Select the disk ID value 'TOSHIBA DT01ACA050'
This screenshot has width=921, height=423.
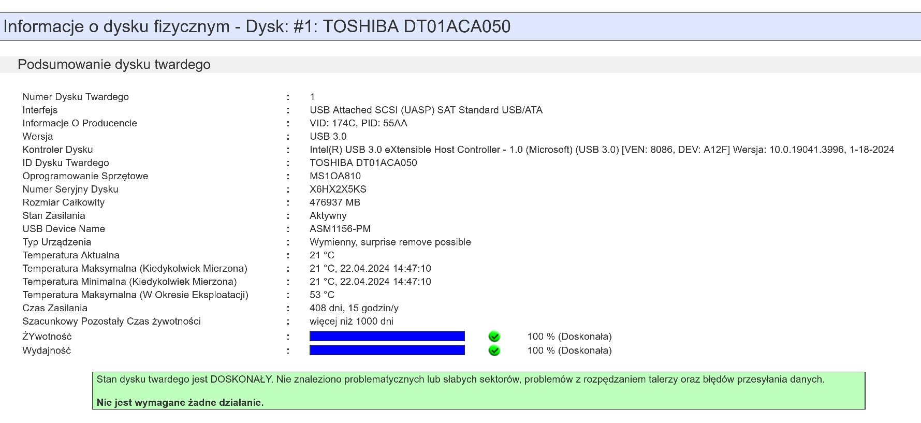[363, 163]
